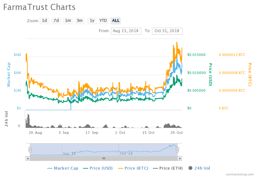
Task: Click the 0.0000008 BTC axis label
Action: pos(232,73)
